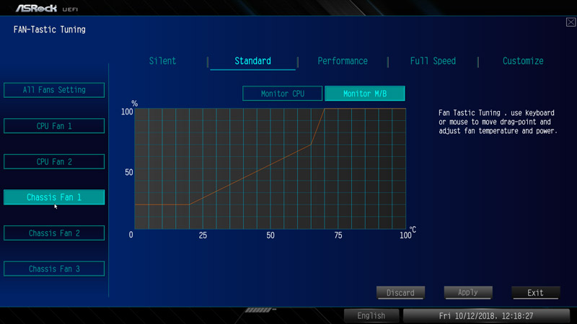
Task: Click the 25 label on temperature axis
Action: pyautogui.click(x=203, y=235)
